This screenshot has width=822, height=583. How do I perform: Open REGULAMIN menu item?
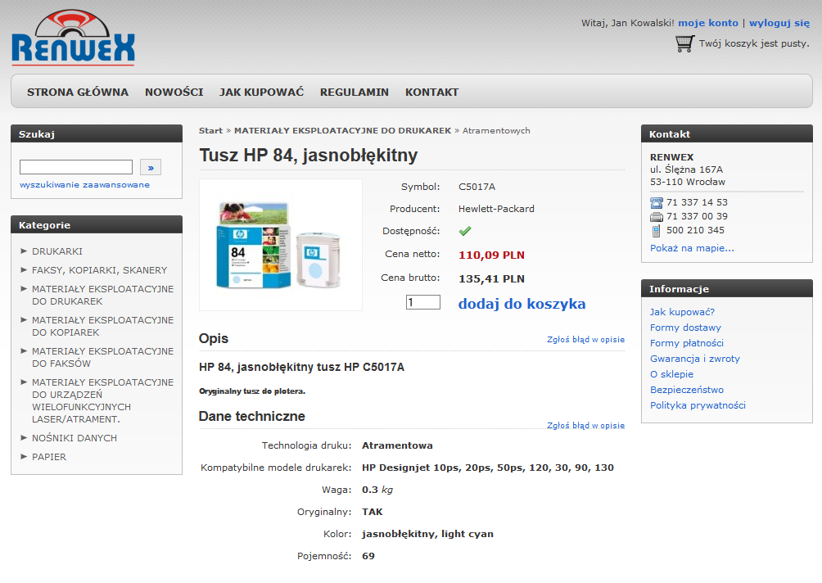point(355,93)
